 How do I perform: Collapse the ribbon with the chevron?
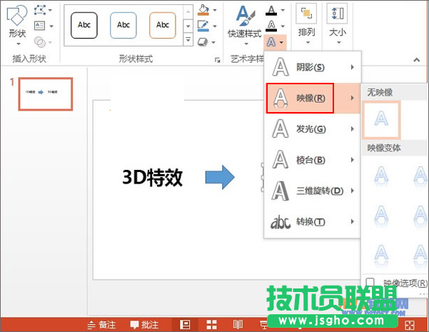click(416, 60)
